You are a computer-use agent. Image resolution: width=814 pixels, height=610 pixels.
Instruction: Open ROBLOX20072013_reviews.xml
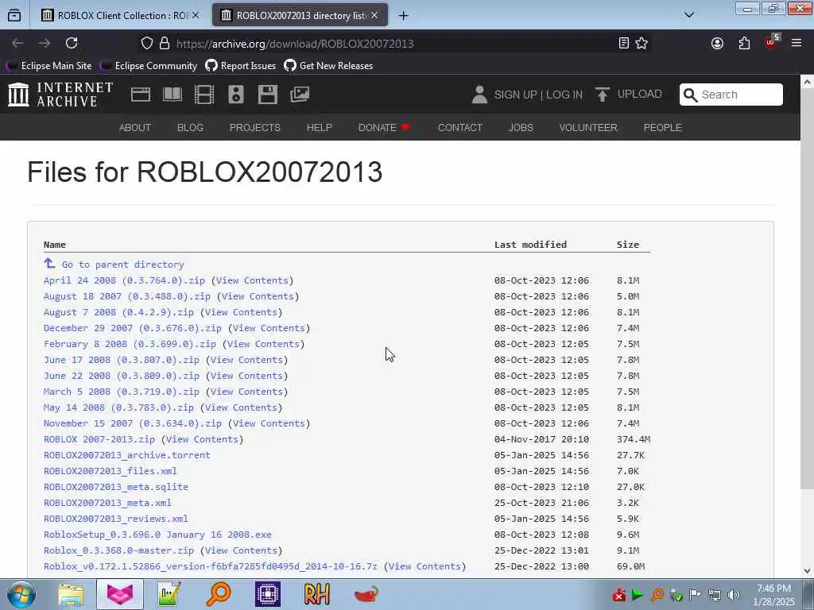[x=116, y=519]
